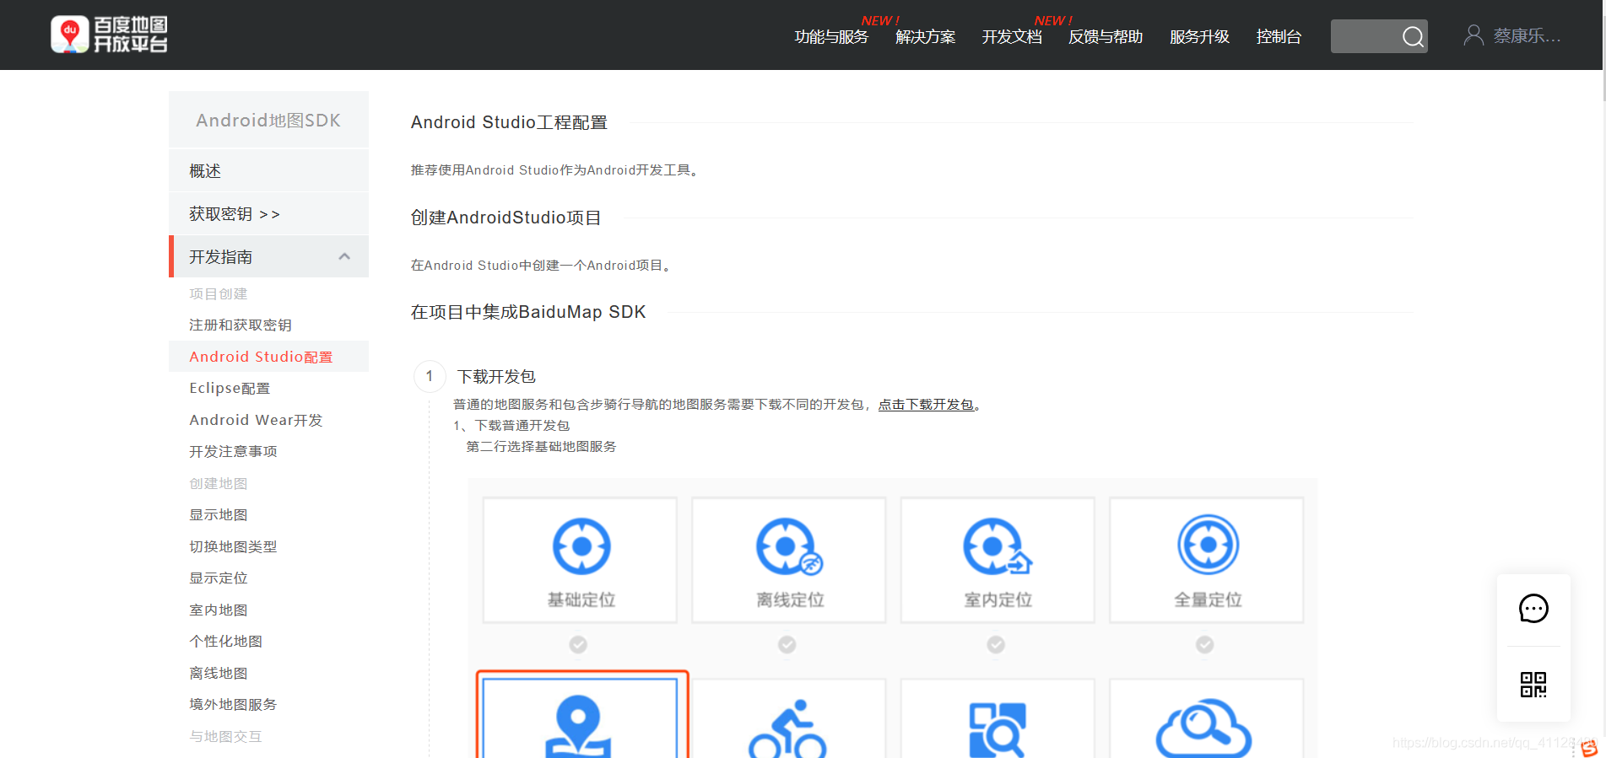This screenshot has height=758, width=1606.
Task: Click the 创建地图 sidebar heading
Action: 219,483
